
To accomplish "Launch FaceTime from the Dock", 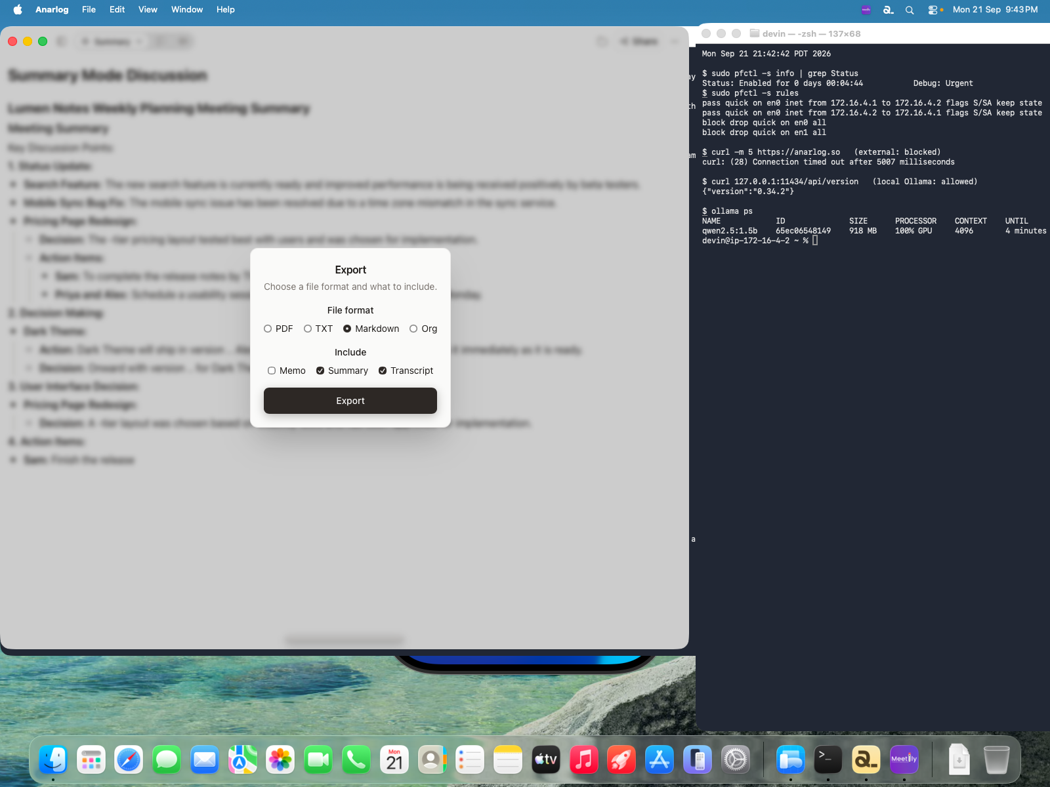I will 318,760.
